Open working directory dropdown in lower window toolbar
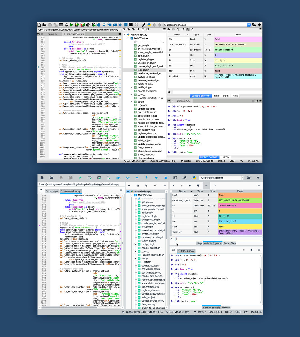 coord(242,178)
